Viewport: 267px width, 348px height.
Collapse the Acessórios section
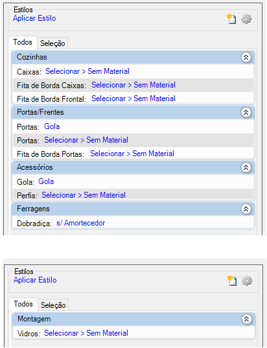[x=246, y=168]
